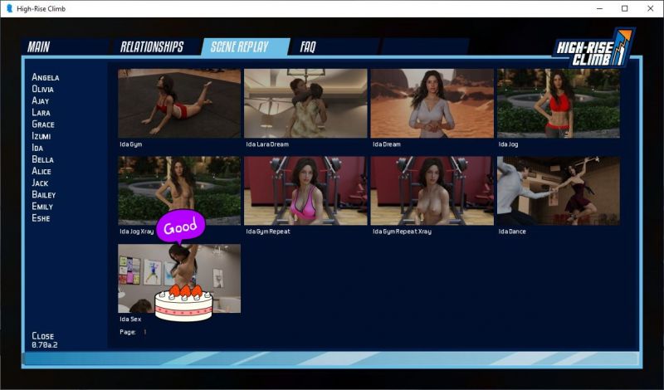Choose Jack from the character list
664x390 pixels.
pyautogui.click(x=40, y=183)
